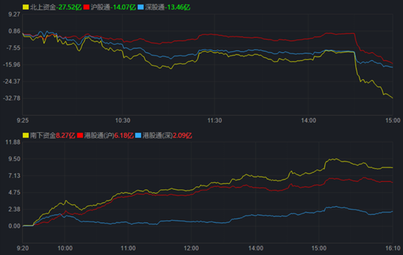Toggle the 沪股通 series label
The image size is (403, 255).
pyautogui.click(x=100, y=7)
